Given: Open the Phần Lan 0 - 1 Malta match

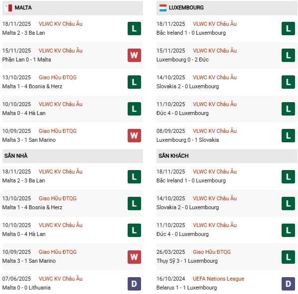Looking at the screenshot, I should point(27,59).
